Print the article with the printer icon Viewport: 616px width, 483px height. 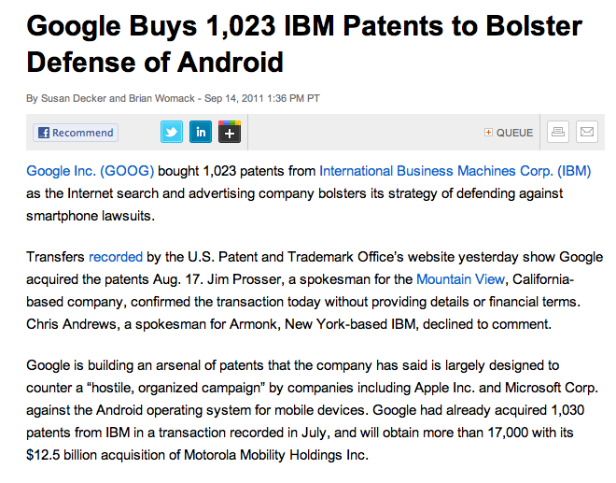pos(557,132)
